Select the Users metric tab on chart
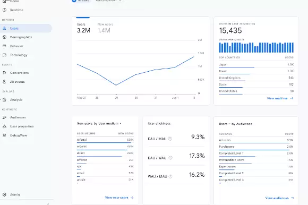 pyautogui.click(x=83, y=28)
